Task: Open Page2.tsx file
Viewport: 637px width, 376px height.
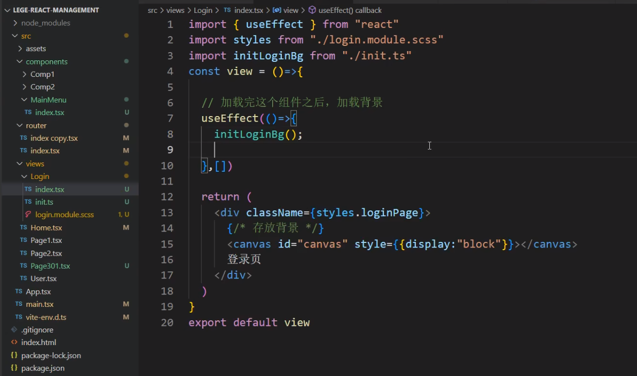Action: (46, 253)
